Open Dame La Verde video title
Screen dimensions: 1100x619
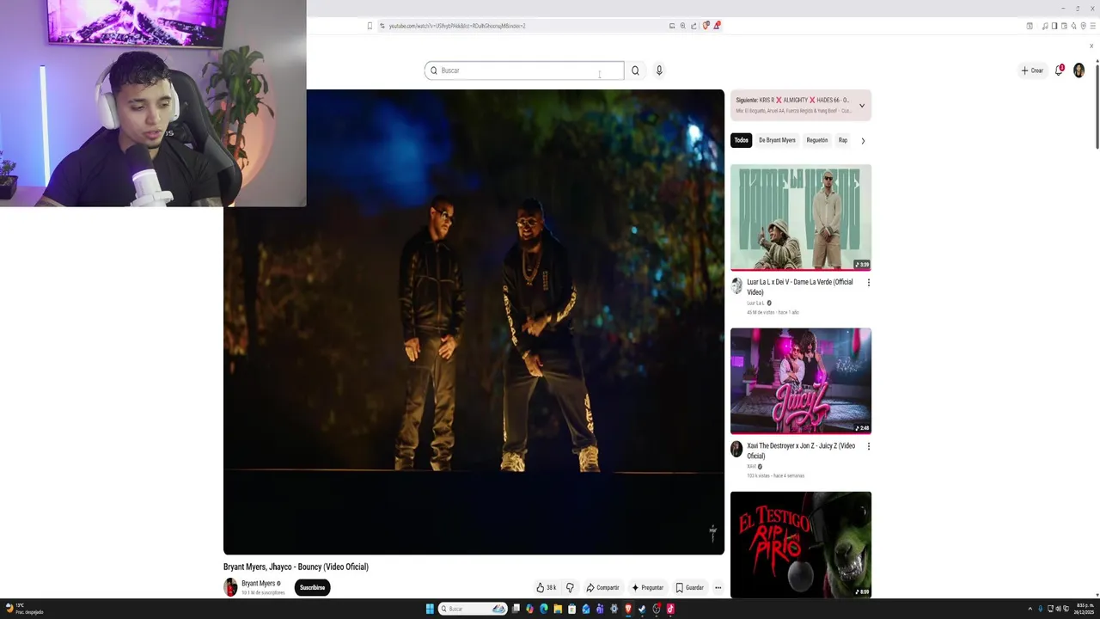[800, 287]
